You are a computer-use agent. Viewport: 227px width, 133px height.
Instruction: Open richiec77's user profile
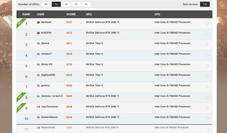46,54
